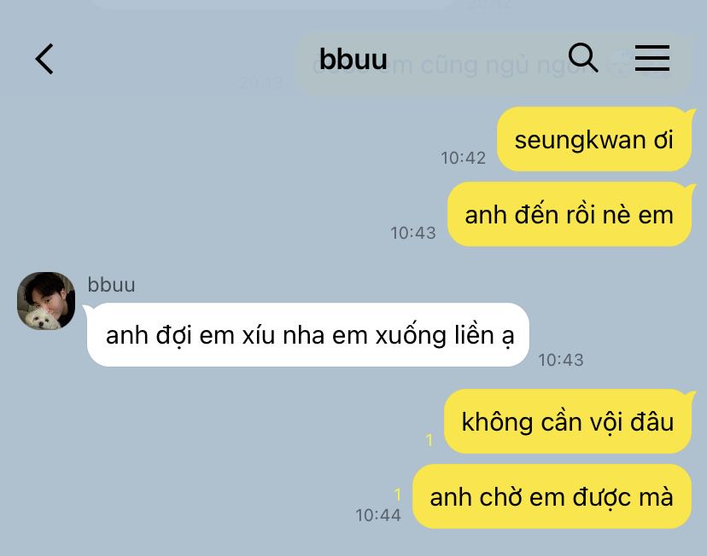Click the 10:43 timestamp beside white bubble
707x556 pixels.
coord(560,360)
